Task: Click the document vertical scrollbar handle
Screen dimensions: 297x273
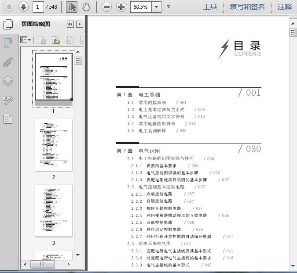Action: click(x=293, y=32)
